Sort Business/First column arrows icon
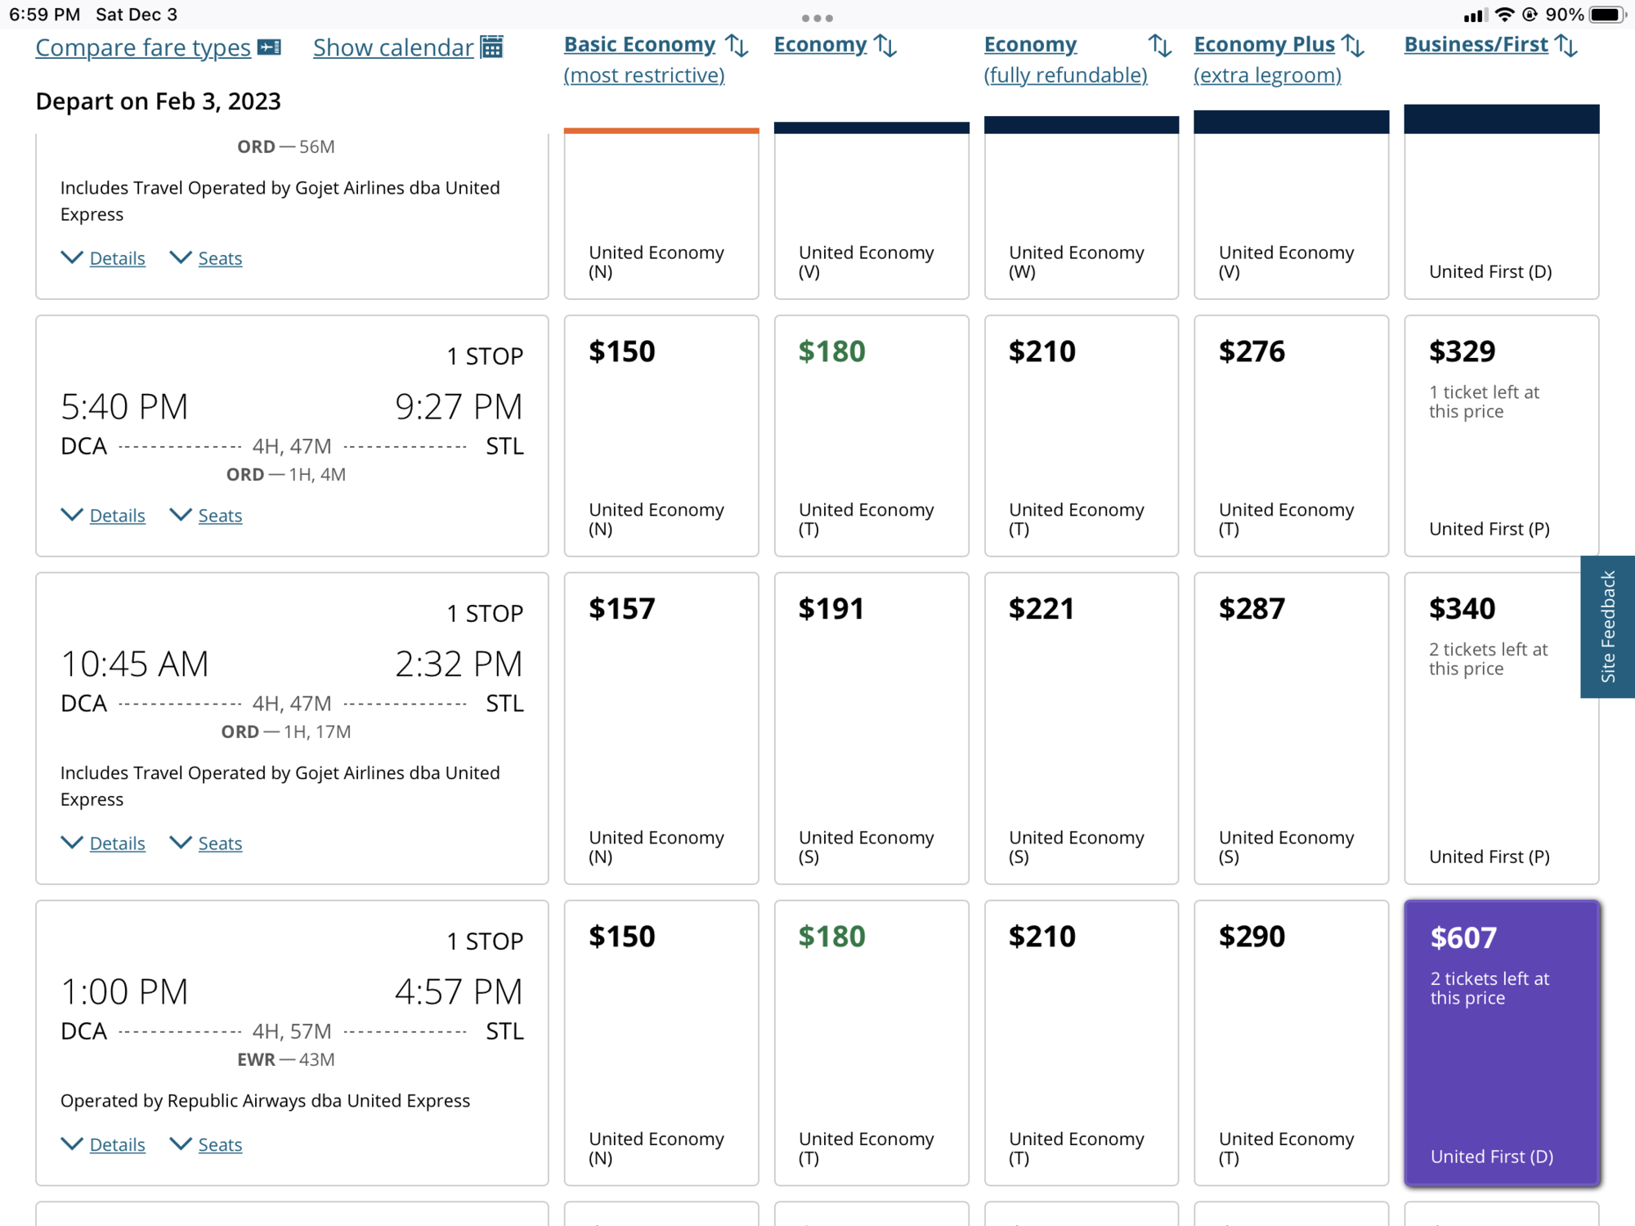This screenshot has width=1635, height=1226. coord(1566,45)
